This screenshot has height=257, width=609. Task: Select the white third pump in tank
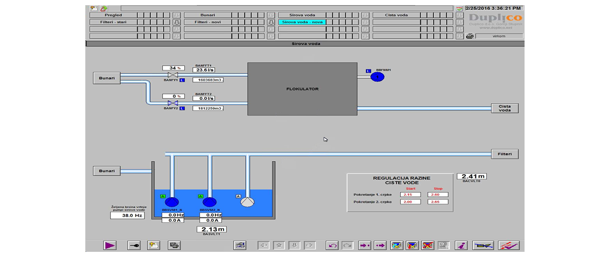[x=247, y=202]
